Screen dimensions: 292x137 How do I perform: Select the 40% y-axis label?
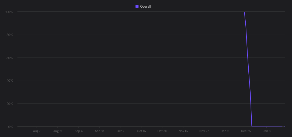click(10, 81)
